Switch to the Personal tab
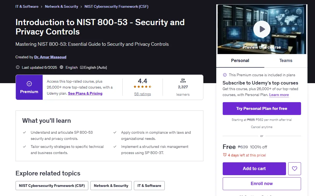This screenshot has width=315, height=196. click(240, 61)
